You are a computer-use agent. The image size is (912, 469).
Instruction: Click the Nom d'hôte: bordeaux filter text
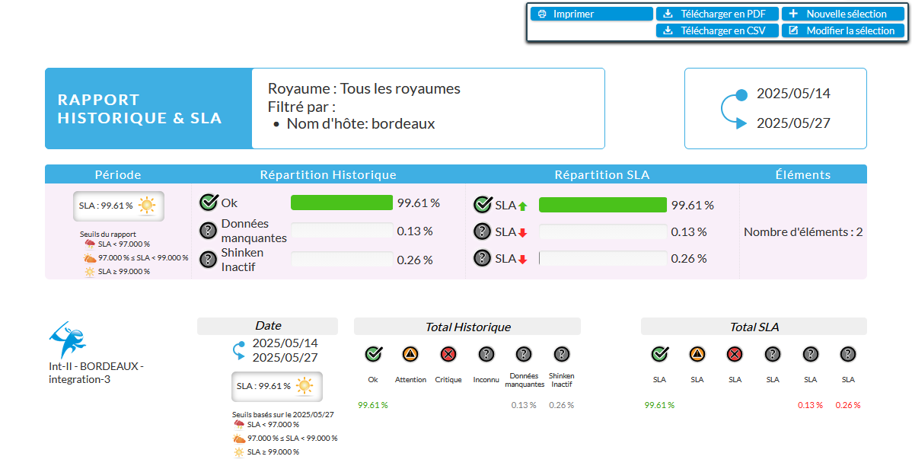coord(361,123)
